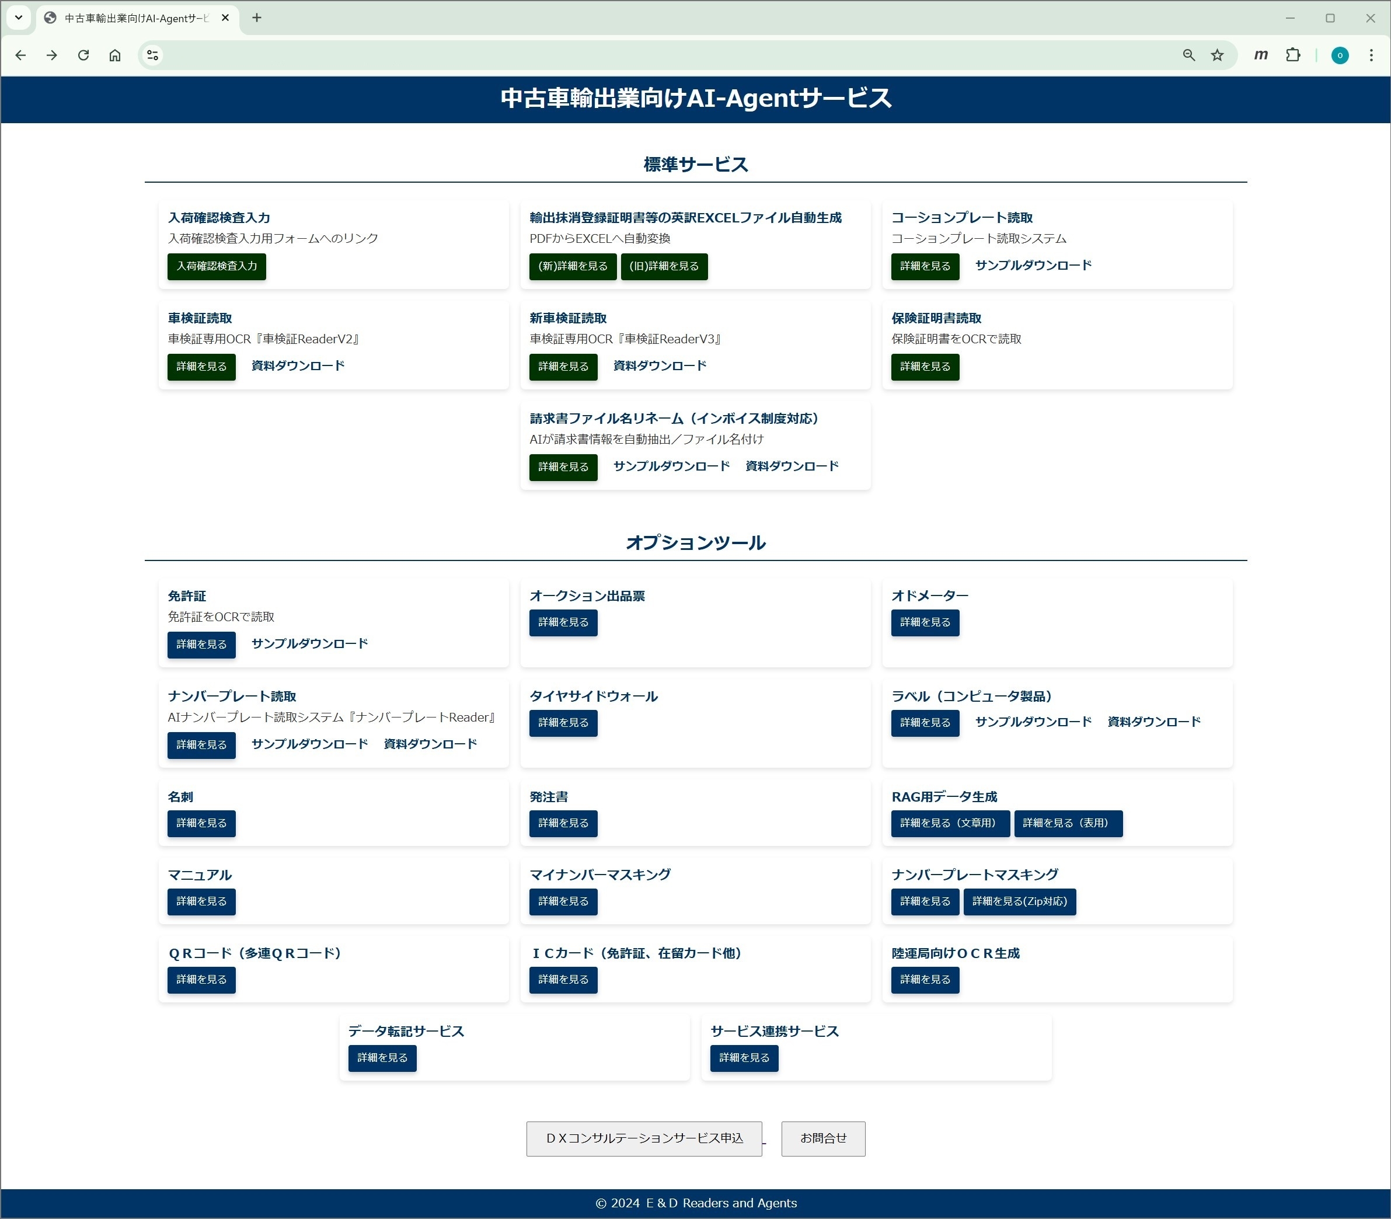
Task: Click サンプルダウンロード link under コーションプレート読取
Action: 1033,265
